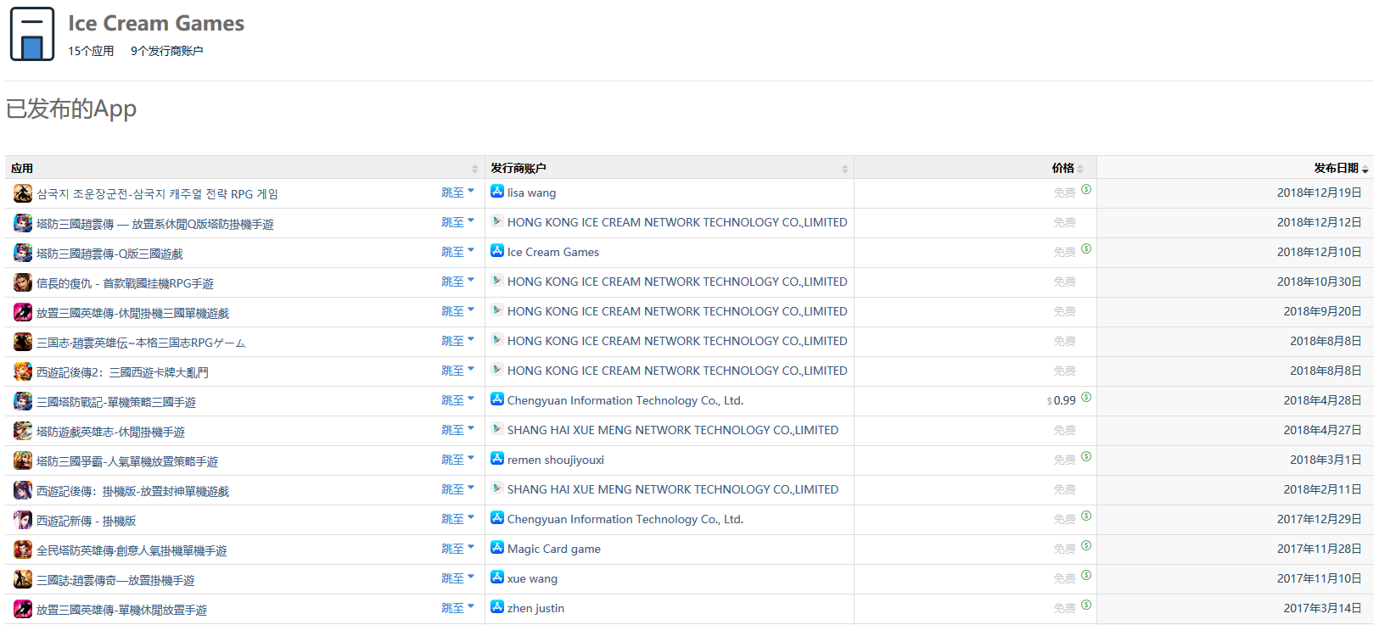This screenshot has height=625, width=1379.
Task: Click App Store icon beside xue wang
Action: (x=497, y=578)
